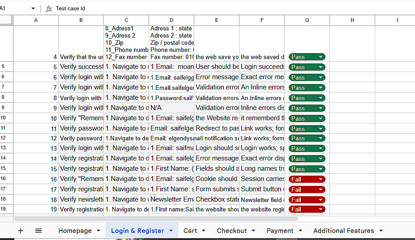
Task: Open the Pass dropdown for test case 5
Action: (x=321, y=67)
